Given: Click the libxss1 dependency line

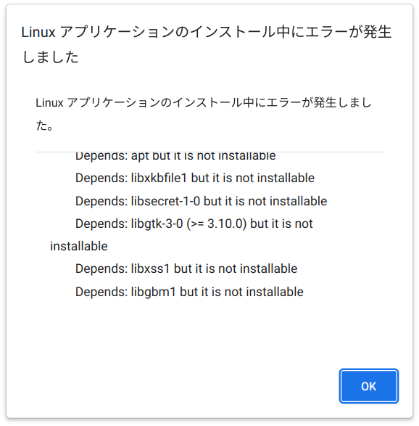Looking at the screenshot, I should point(186,269).
